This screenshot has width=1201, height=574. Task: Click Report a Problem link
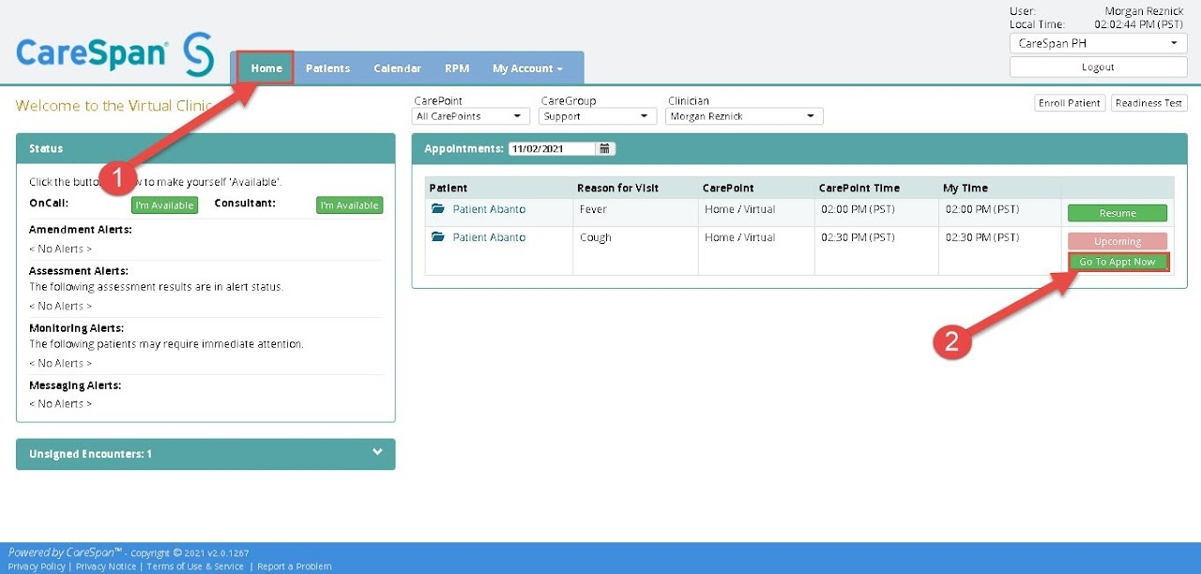(x=295, y=566)
